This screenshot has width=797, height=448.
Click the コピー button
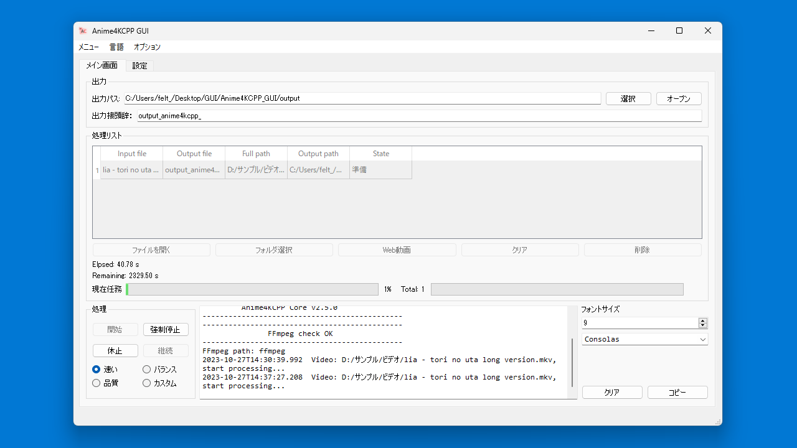(x=677, y=393)
